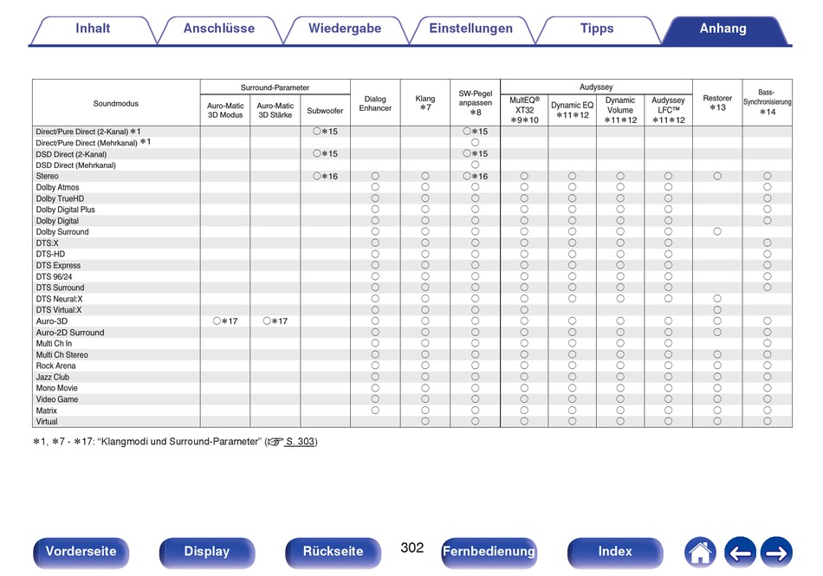823x576 pixels.
Task: Click the page number 302
Action: (x=412, y=547)
